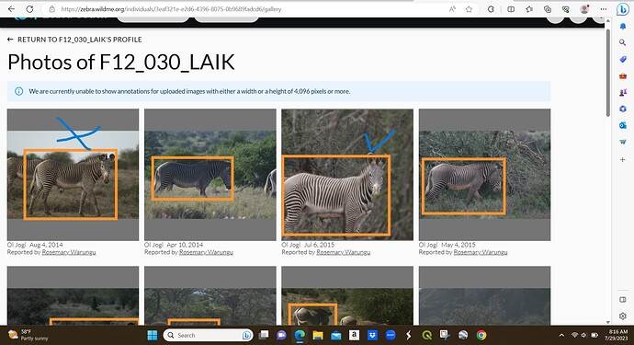Screen dimensions: 634x345
Task: Open the May 4, 2015 zebra photo
Action: (484, 175)
